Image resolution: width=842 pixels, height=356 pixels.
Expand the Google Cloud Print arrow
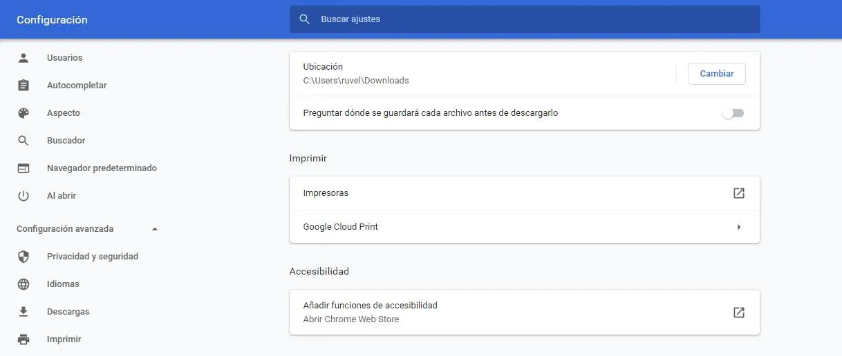point(738,227)
